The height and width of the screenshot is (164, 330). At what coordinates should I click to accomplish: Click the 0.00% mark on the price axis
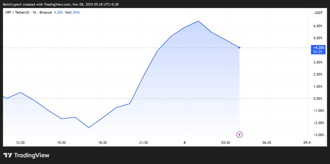pyautogui.click(x=318, y=98)
